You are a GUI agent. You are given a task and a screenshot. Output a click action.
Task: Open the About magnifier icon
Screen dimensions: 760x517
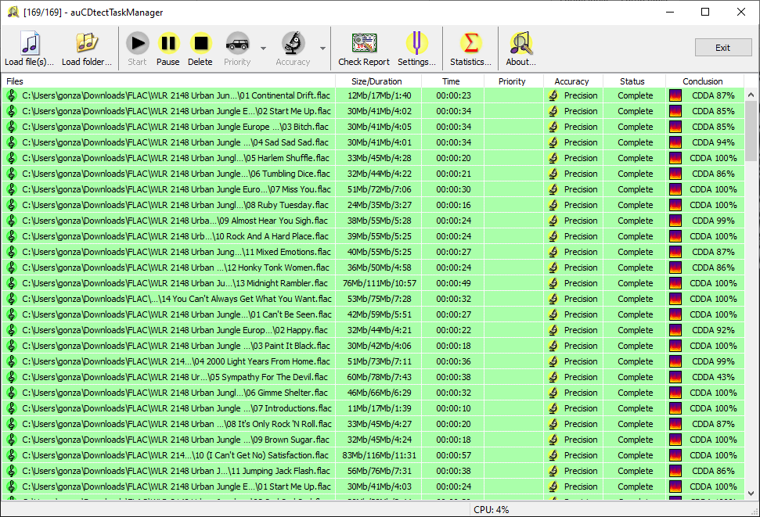(521, 43)
